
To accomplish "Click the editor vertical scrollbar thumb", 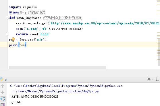I will (x=159, y=53).
